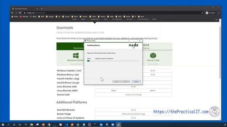Open the Angular bookmark folder
The width and height of the screenshot is (227, 127).
pyautogui.click(x=50, y=17)
